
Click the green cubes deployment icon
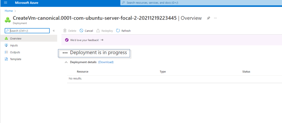(8, 20)
